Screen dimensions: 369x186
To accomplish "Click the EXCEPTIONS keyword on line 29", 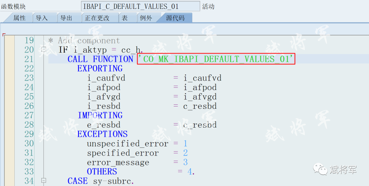I will pos(102,134).
